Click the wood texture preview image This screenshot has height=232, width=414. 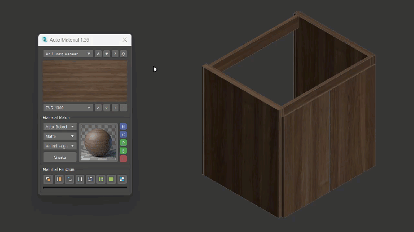click(x=85, y=80)
